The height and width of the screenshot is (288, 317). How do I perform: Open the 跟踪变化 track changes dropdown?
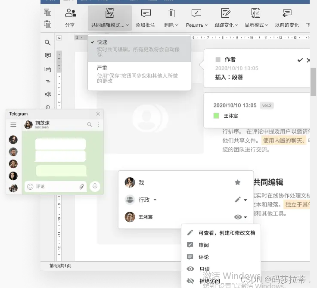click(x=226, y=18)
